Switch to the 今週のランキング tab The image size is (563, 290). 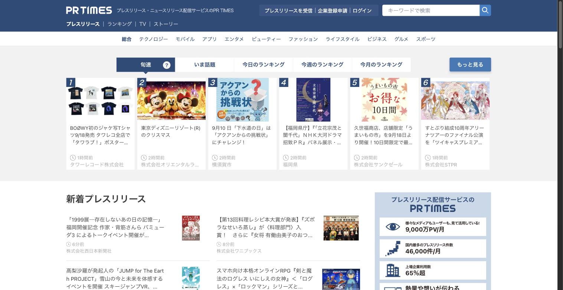322,65
